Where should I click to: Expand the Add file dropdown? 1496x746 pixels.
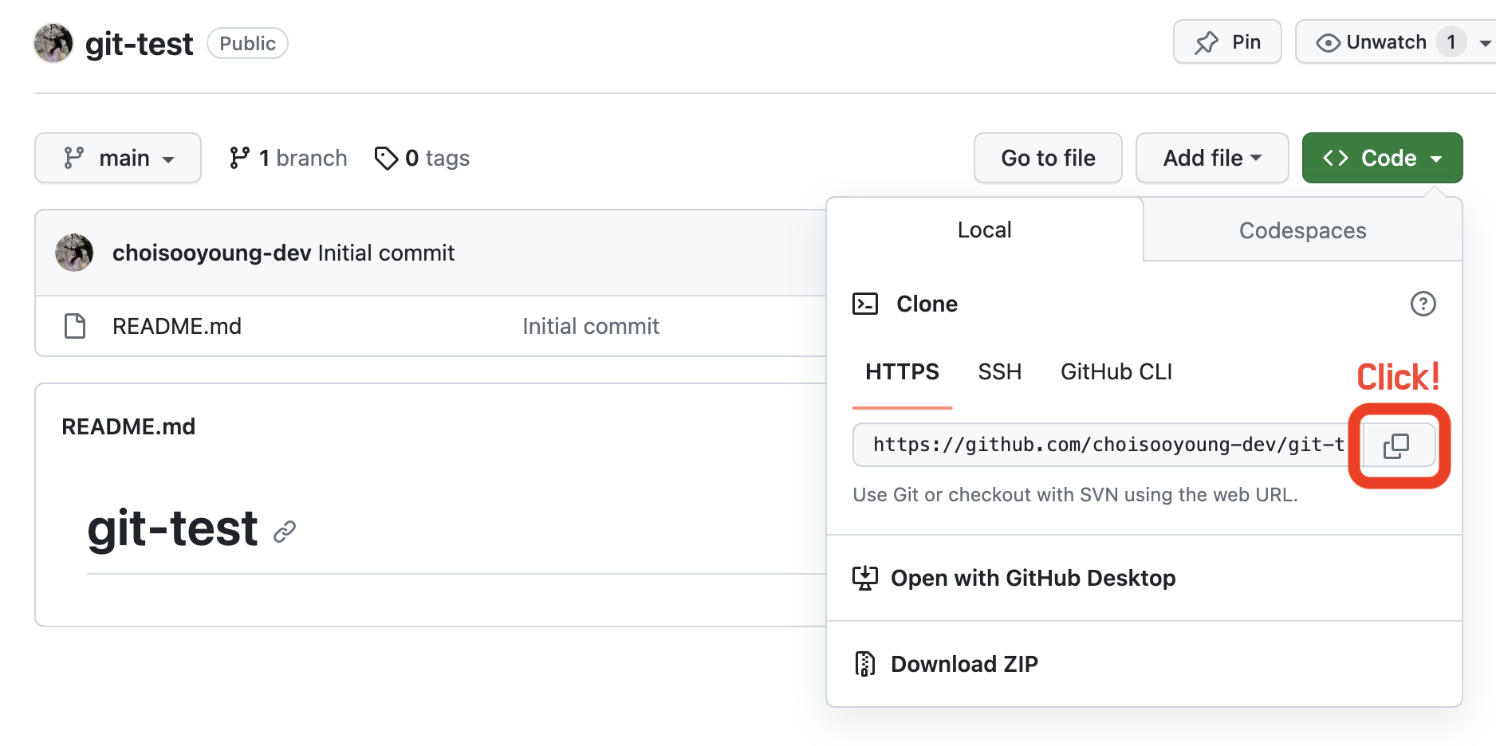pyautogui.click(x=1212, y=158)
